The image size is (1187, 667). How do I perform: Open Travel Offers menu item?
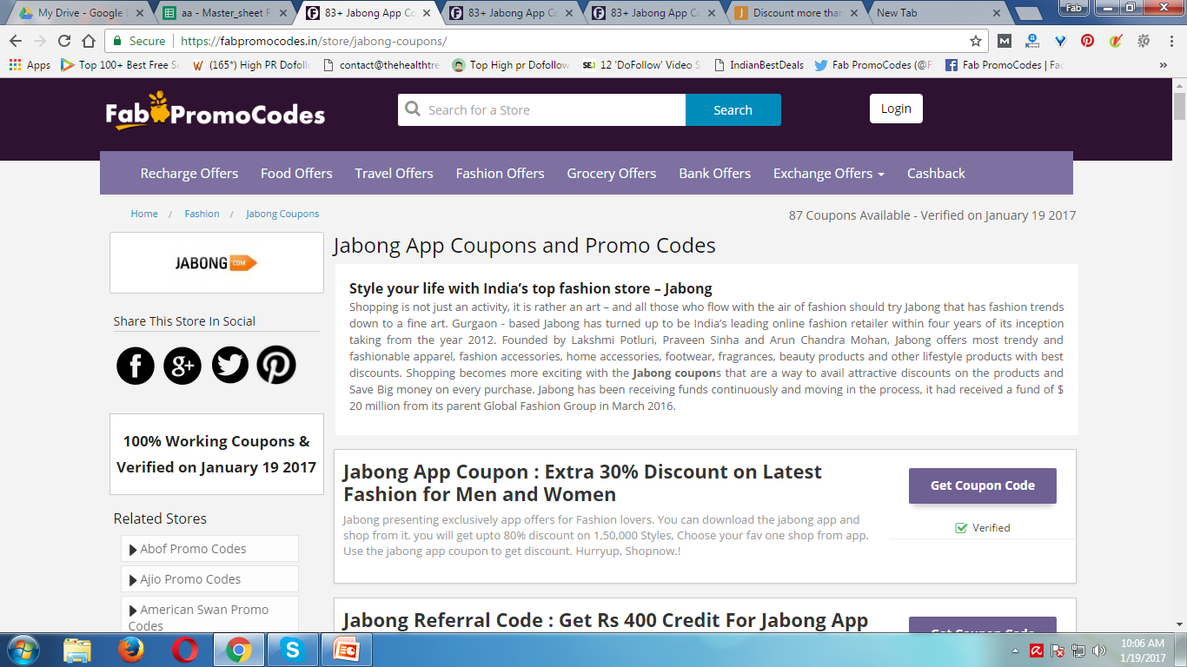click(x=394, y=173)
